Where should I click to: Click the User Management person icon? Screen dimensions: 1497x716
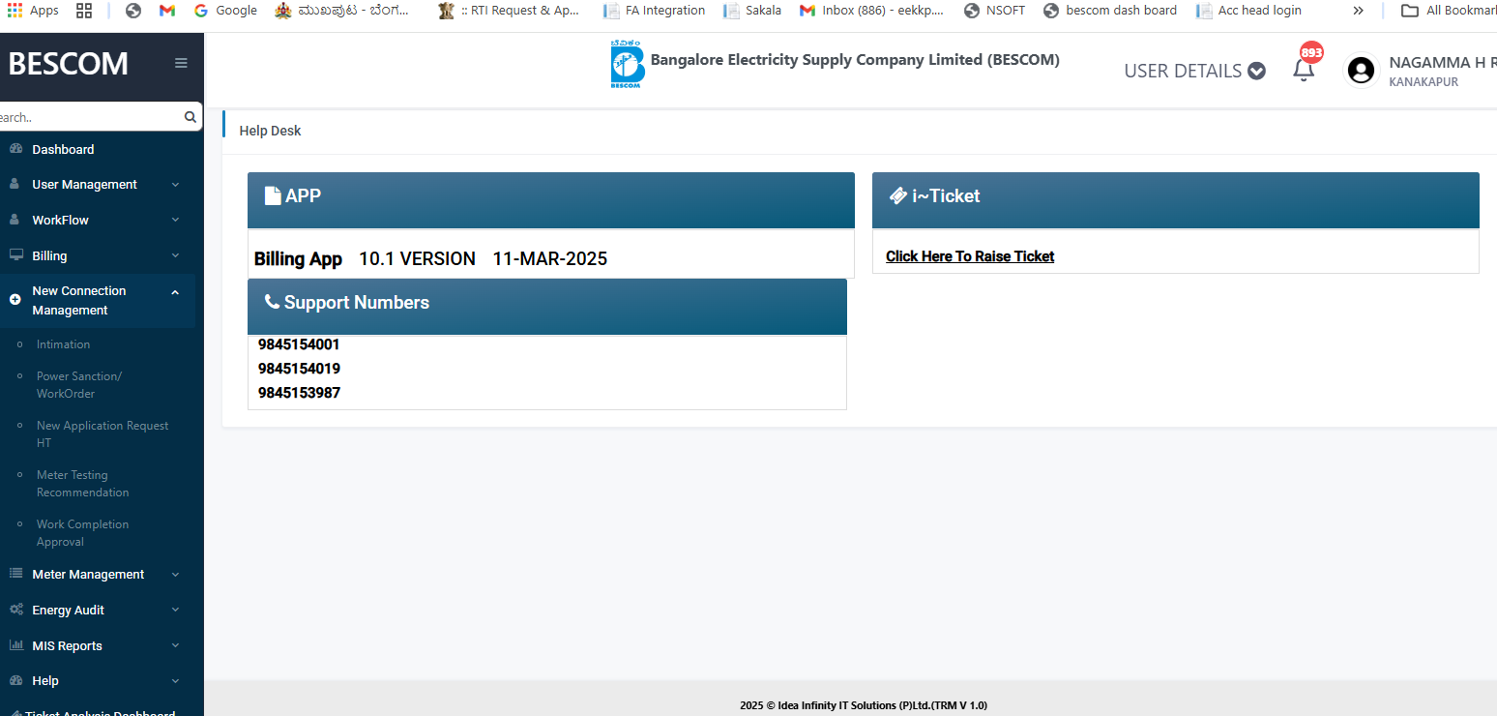pos(15,184)
